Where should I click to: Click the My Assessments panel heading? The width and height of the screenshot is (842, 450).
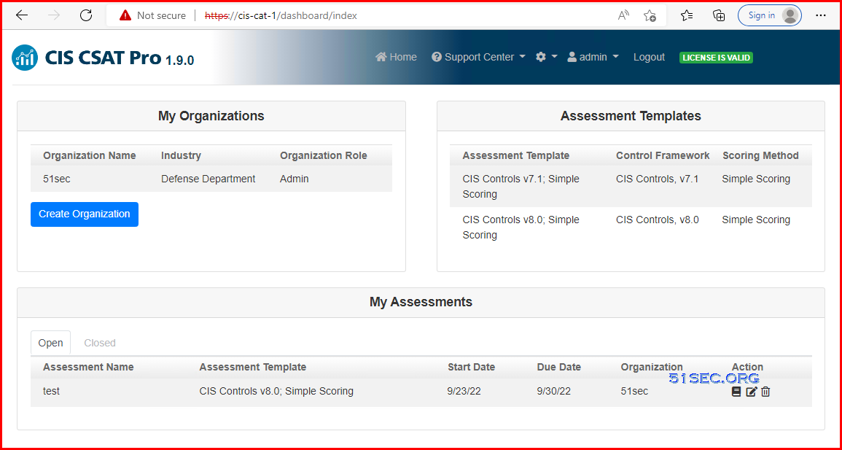421,303
